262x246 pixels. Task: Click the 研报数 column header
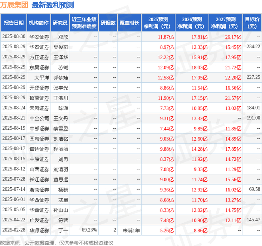pyautogui.click(x=108, y=23)
